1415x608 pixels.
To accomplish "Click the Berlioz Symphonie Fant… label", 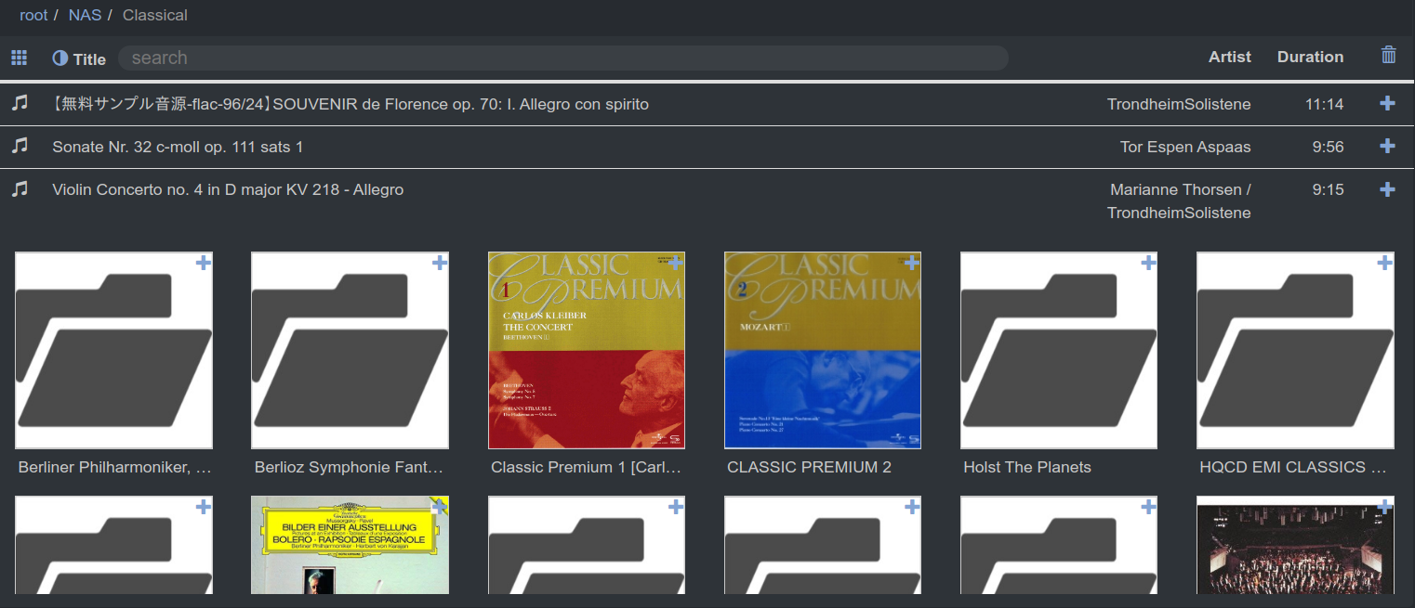I will pyautogui.click(x=349, y=467).
